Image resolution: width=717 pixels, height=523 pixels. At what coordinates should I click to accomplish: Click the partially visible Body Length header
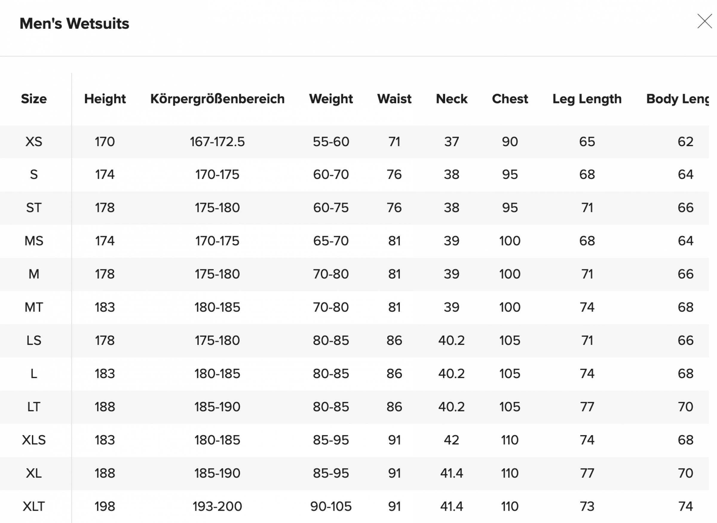point(678,99)
